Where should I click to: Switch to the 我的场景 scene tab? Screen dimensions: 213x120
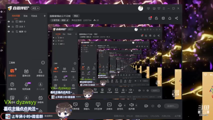(x=16, y=16)
